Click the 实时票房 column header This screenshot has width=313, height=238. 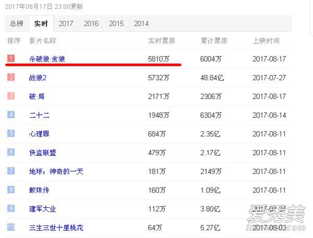(x=162, y=41)
